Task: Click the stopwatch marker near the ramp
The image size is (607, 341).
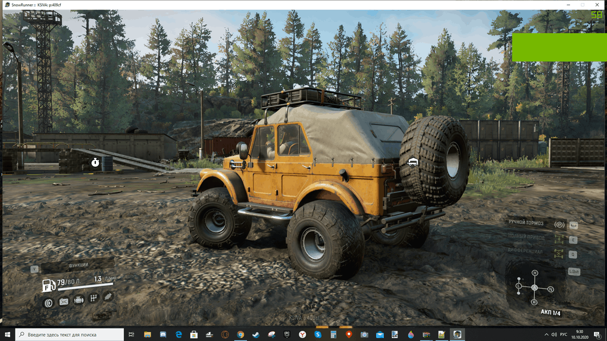Action: [x=95, y=162]
